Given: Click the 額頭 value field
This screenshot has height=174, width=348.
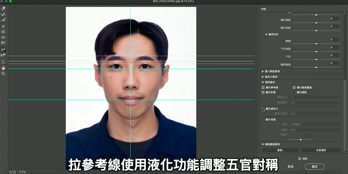Looking at the screenshot, I should [334, 39].
